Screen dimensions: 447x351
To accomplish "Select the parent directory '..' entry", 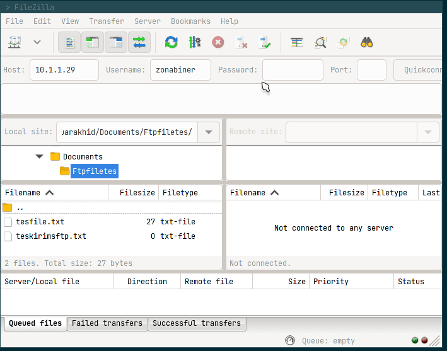I will pos(112,208).
